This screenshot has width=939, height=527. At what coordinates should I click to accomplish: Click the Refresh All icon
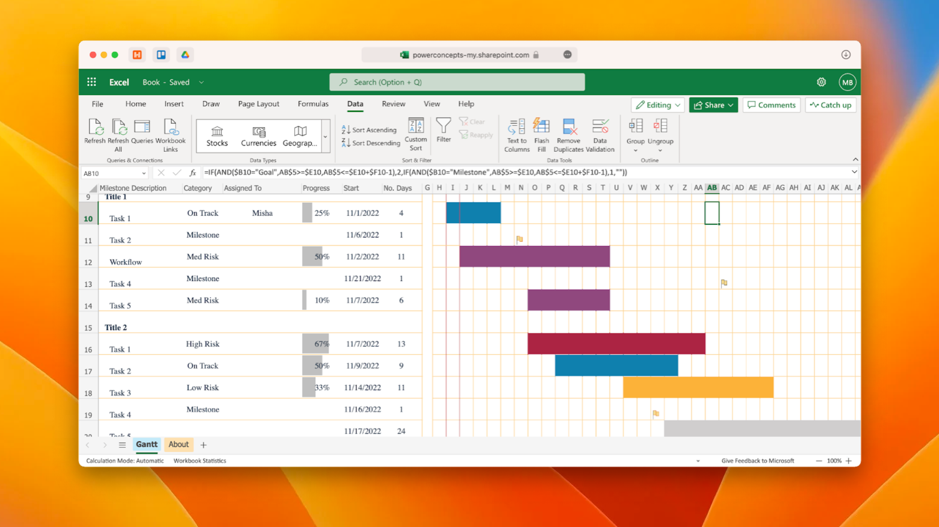point(118,135)
